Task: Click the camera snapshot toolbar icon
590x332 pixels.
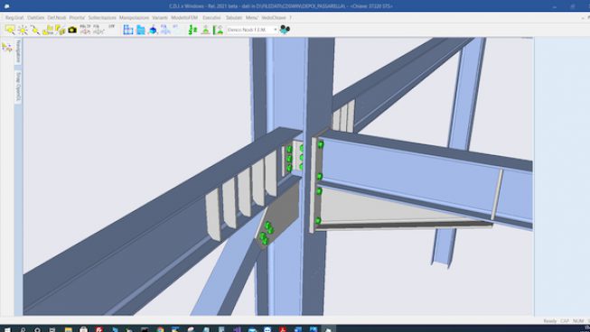Action: click(72, 30)
